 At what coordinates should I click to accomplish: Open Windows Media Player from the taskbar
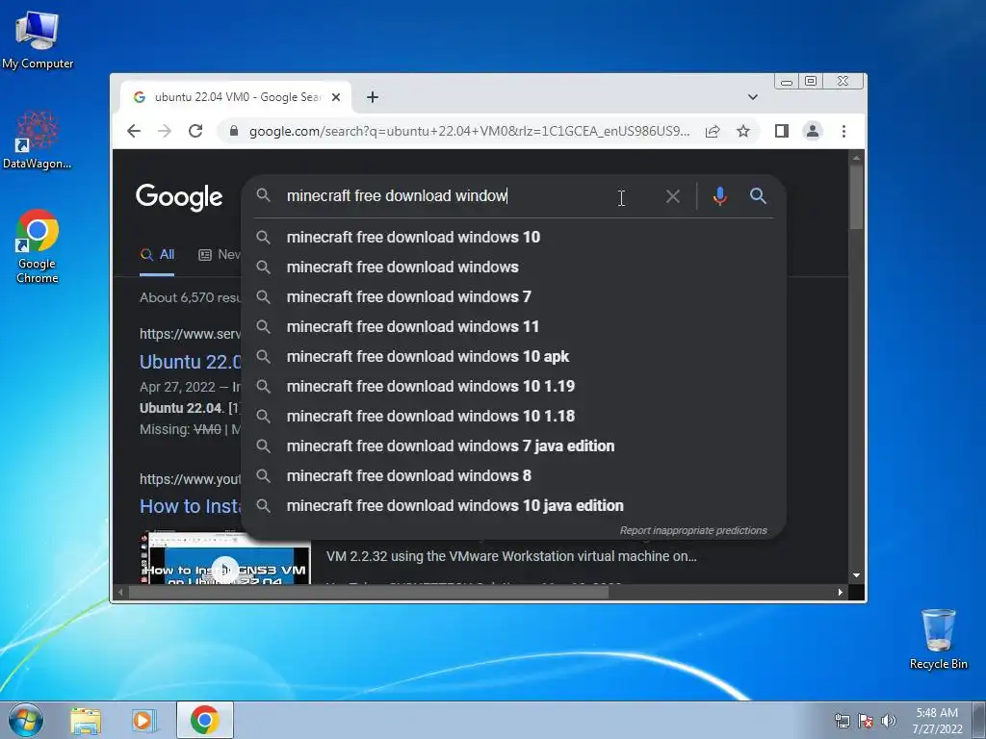point(144,720)
